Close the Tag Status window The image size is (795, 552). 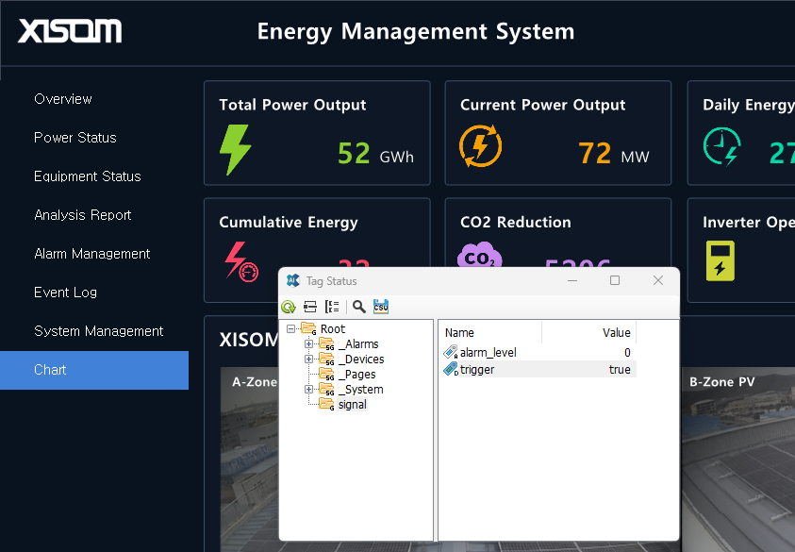point(658,280)
